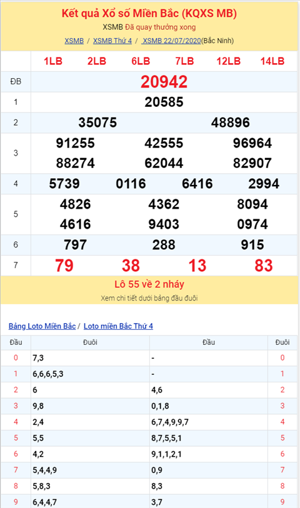Click loto head values '6,7,4,9,9,7'
Screen dimensions: 300x508
pyautogui.click(x=170, y=422)
